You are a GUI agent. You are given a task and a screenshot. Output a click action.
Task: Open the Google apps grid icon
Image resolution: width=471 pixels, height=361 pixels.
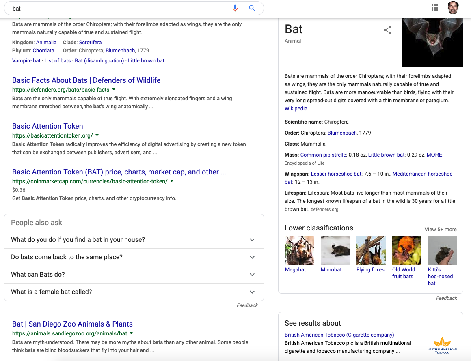point(434,8)
